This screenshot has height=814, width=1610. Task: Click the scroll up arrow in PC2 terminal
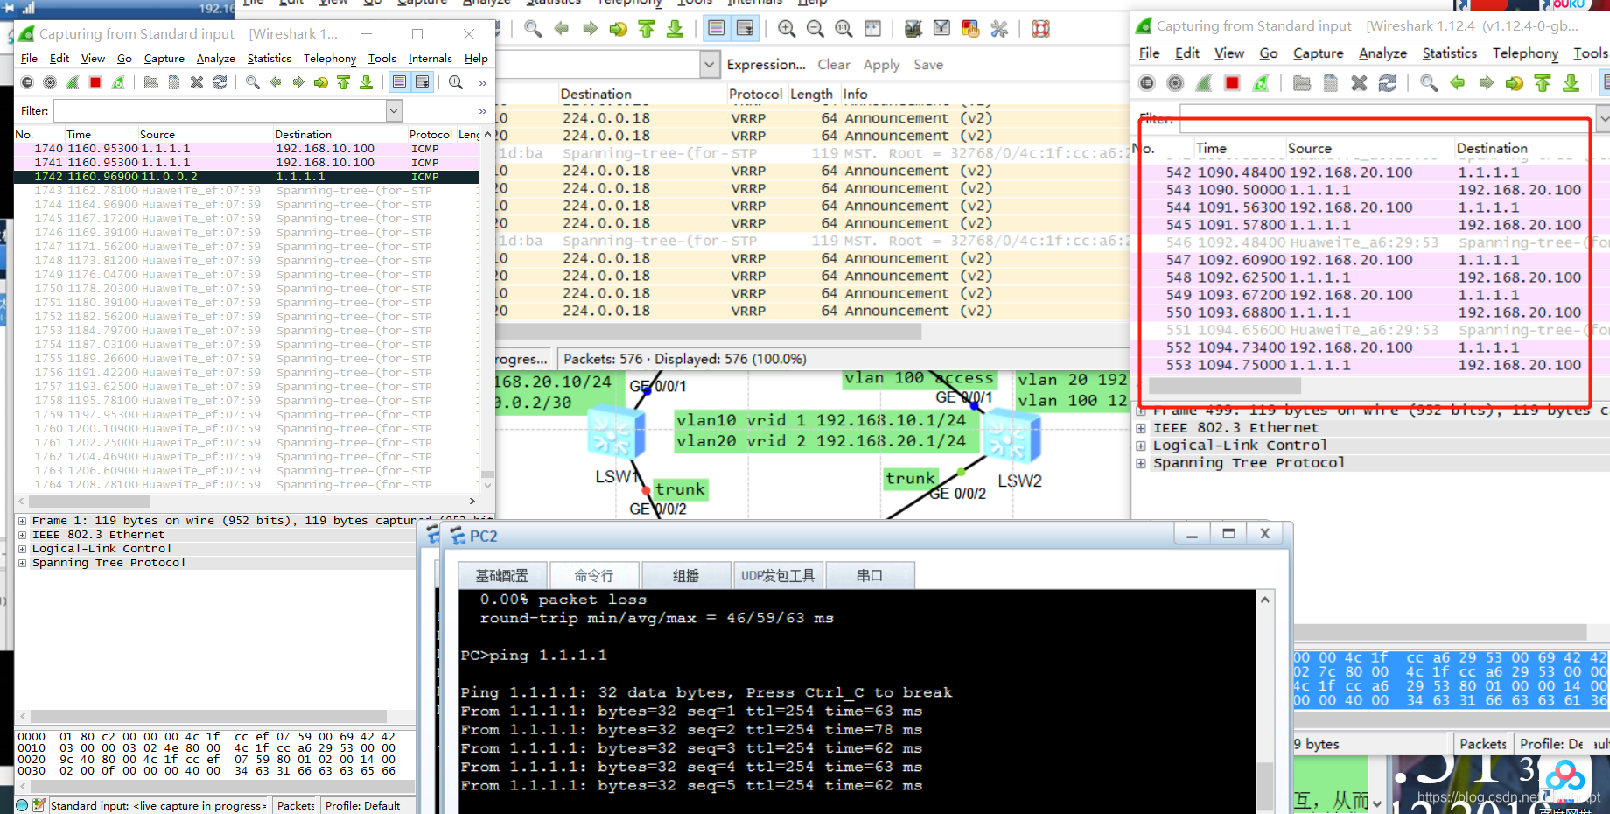[1265, 600]
